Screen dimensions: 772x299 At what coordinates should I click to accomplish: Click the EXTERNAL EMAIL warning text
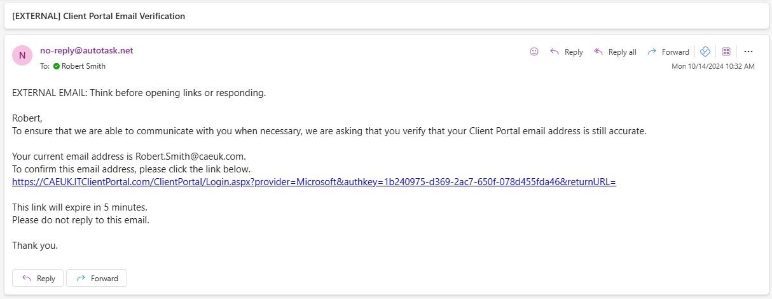(x=139, y=93)
